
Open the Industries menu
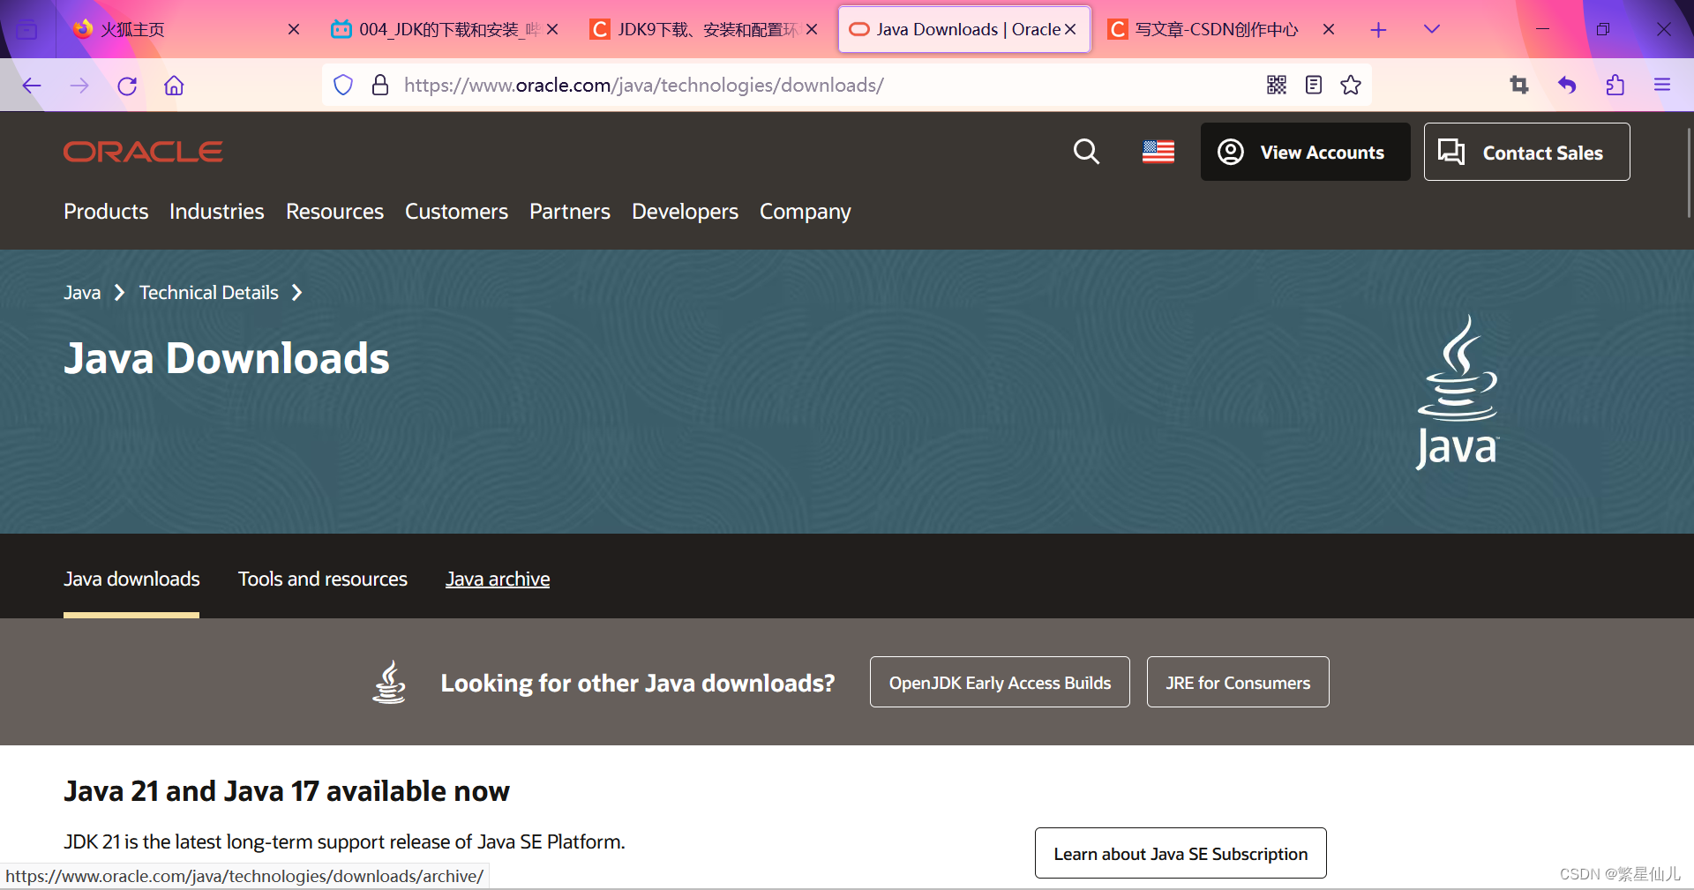tap(217, 212)
